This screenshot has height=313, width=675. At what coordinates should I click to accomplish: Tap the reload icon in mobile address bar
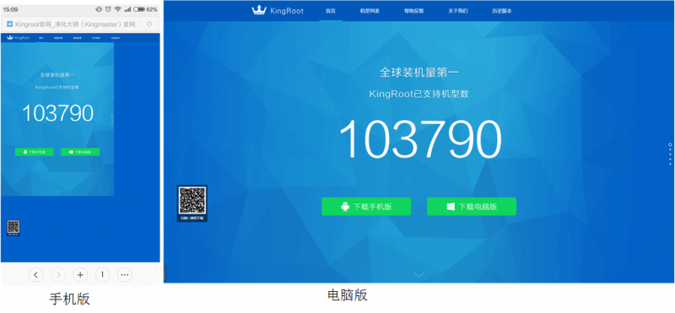[149, 24]
